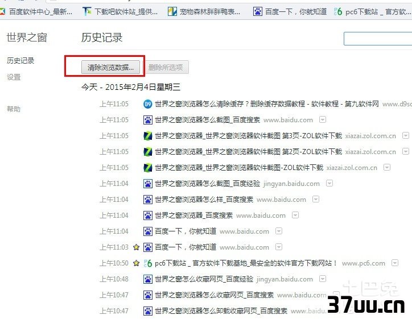Click favicon of 怎么截图_百度经验 entry
Screen dimensions: 412x319
pos(147,184)
